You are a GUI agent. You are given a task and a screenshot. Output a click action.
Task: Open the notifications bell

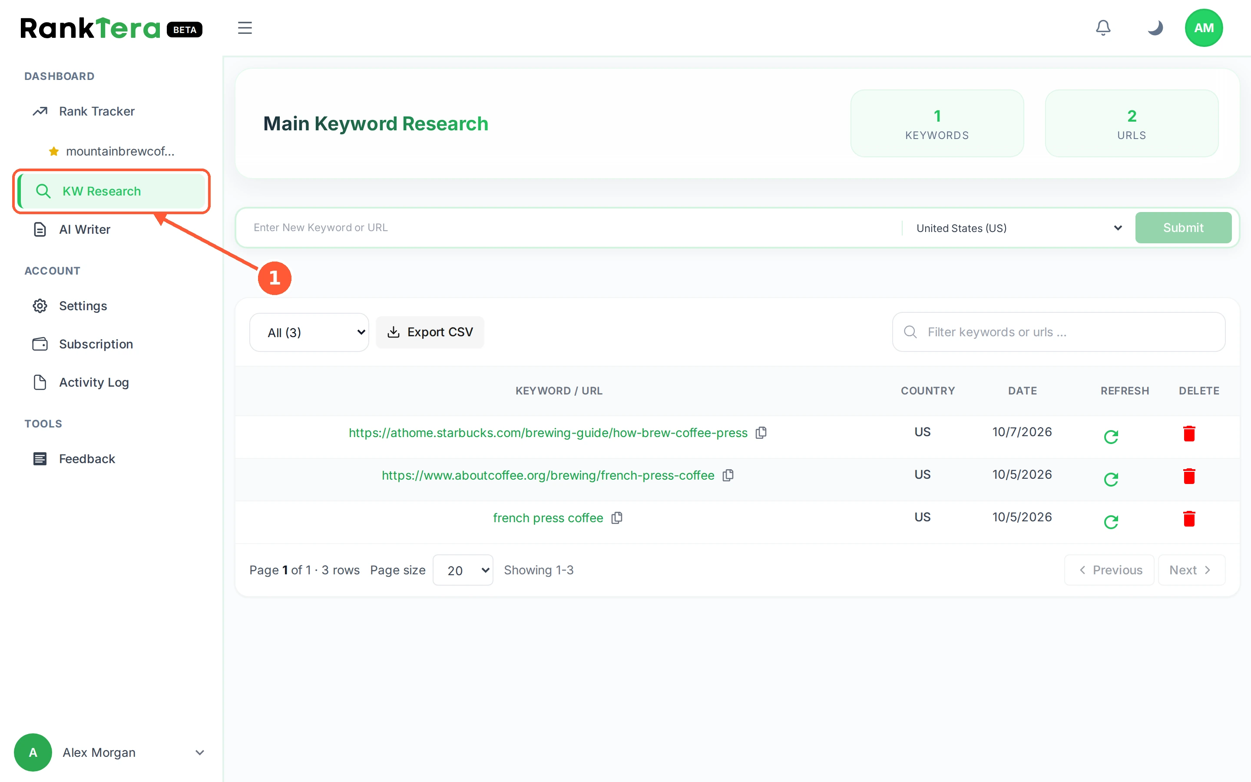point(1102,28)
